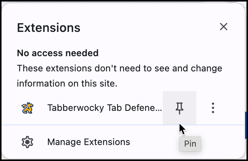Close the Extensions popup with X

click(x=224, y=27)
